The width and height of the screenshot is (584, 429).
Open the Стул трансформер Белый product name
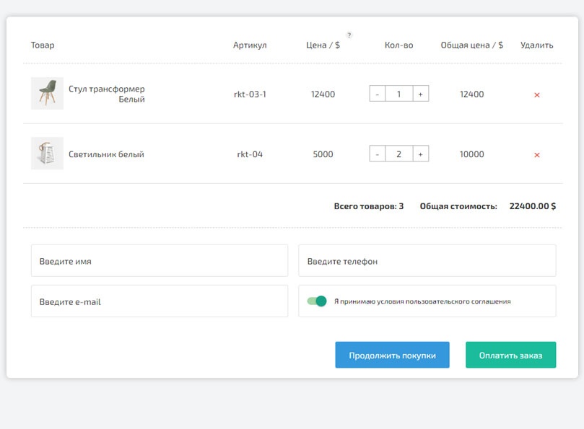coord(107,94)
